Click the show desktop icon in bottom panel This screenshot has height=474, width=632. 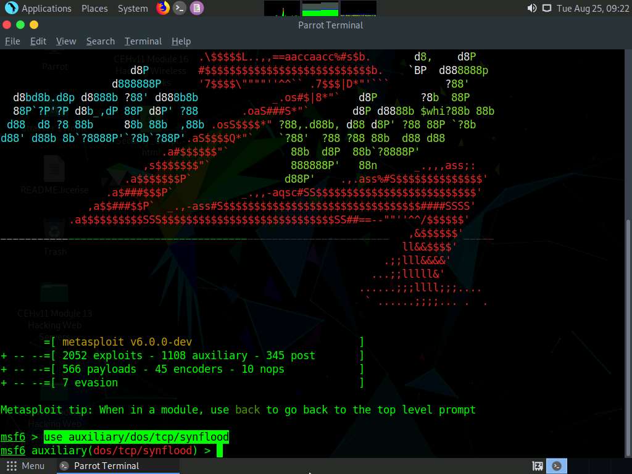[538, 466]
